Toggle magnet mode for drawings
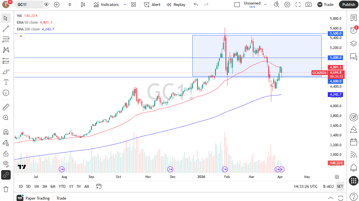 coord(6,132)
